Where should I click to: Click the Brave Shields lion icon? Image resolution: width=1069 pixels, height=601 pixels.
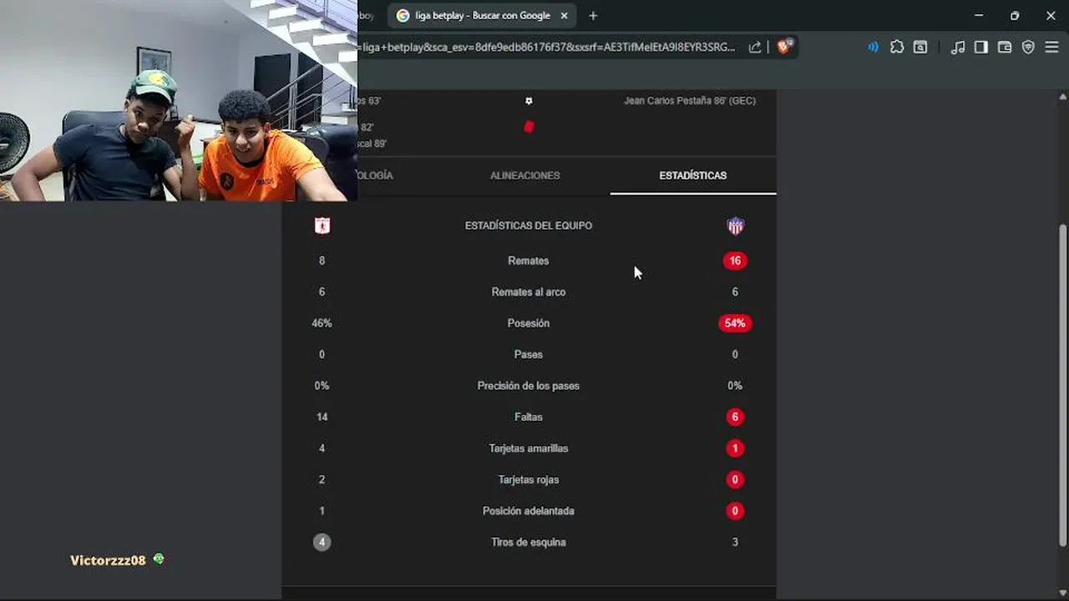784,47
